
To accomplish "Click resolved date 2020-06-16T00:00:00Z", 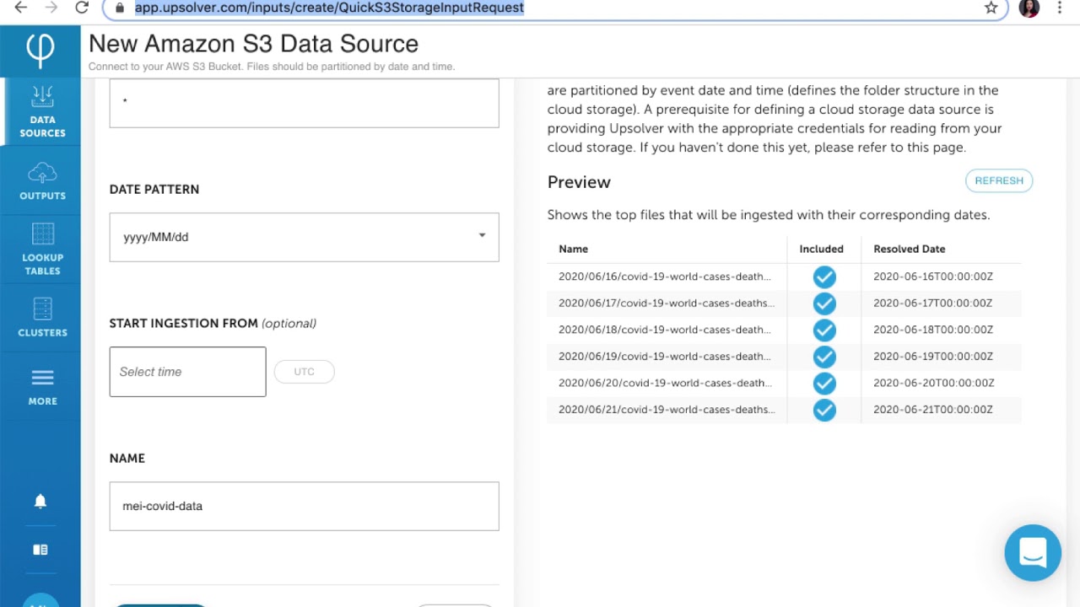I will pyautogui.click(x=933, y=277).
